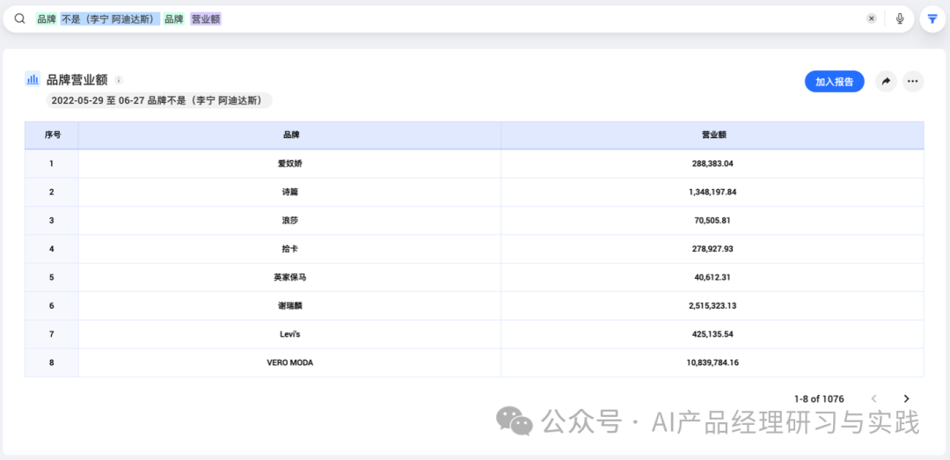Screen dimensions: 950x460
Task: Click revenue value 70,505.81
Action: pos(713,221)
